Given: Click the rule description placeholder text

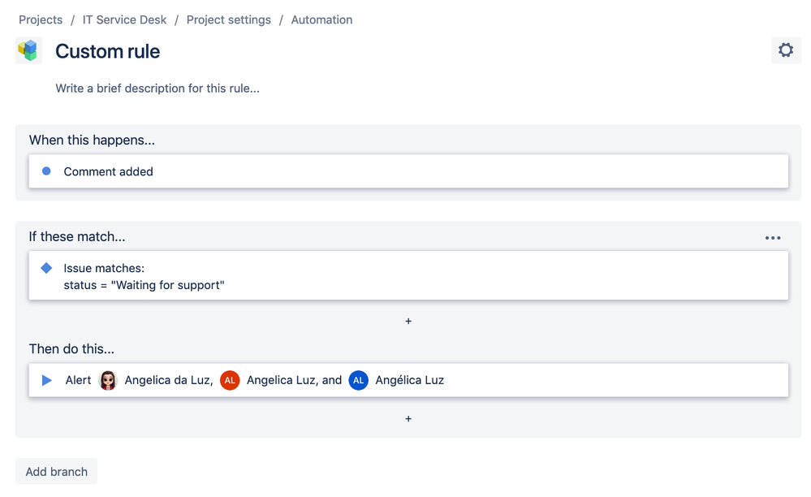Looking at the screenshot, I should (x=157, y=89).
